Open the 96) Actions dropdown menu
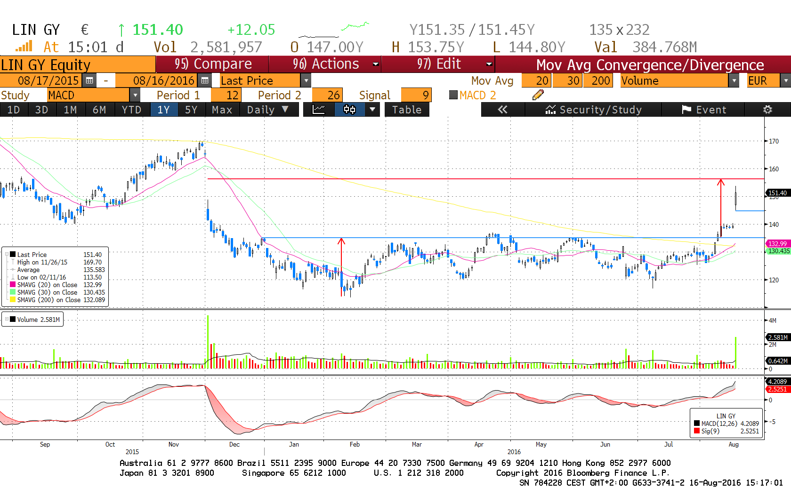The width and height of the screenshot is (791, 504). 324,64
